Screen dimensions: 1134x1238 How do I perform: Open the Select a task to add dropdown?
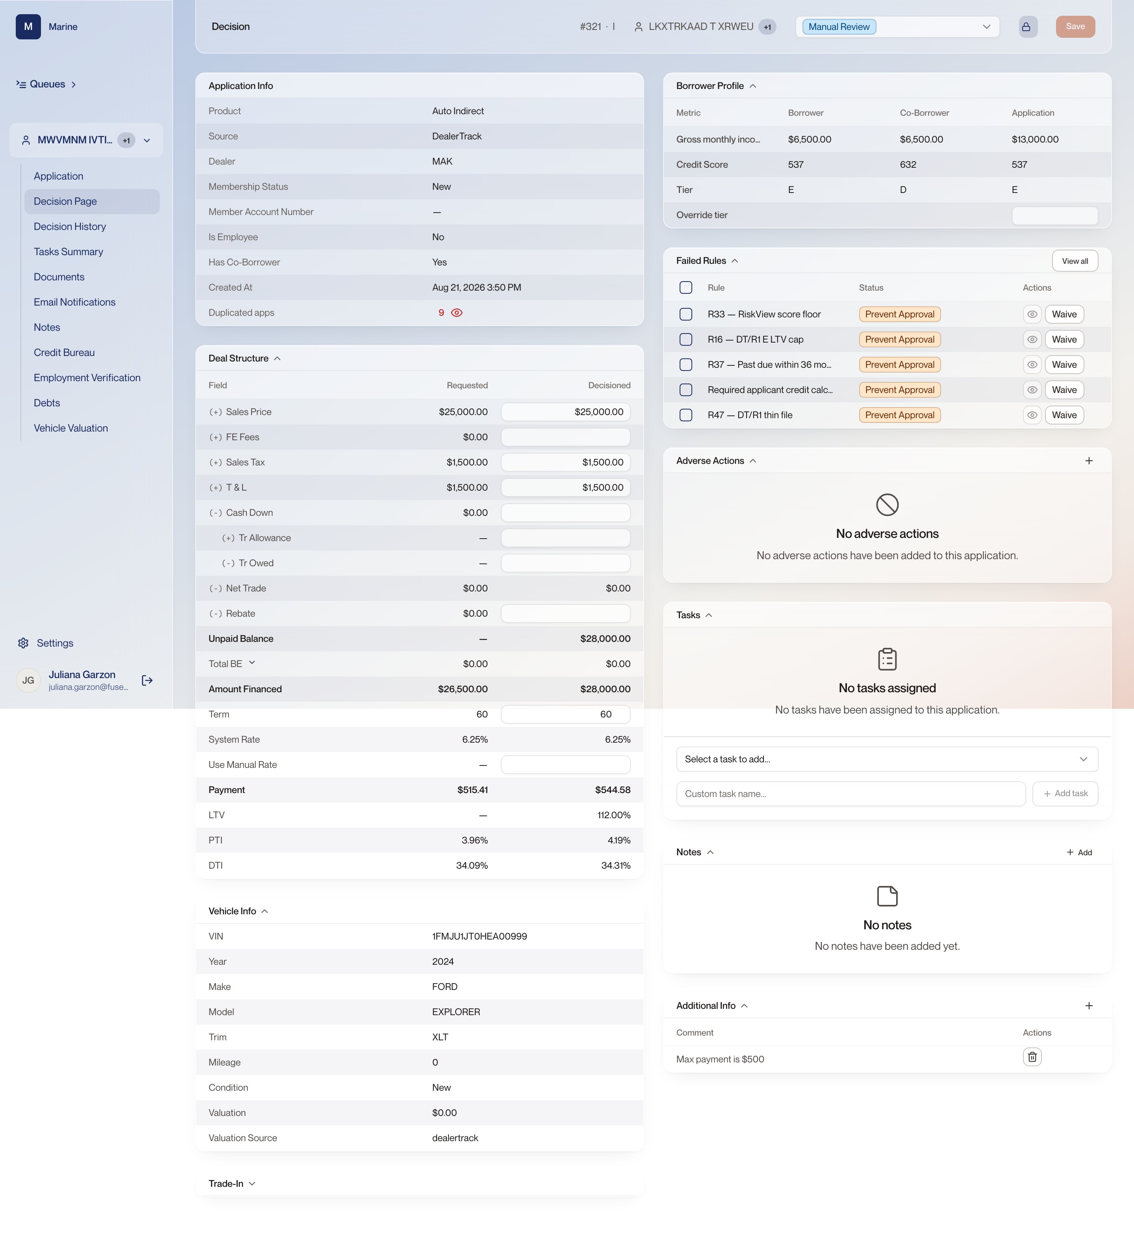(887, 759)
